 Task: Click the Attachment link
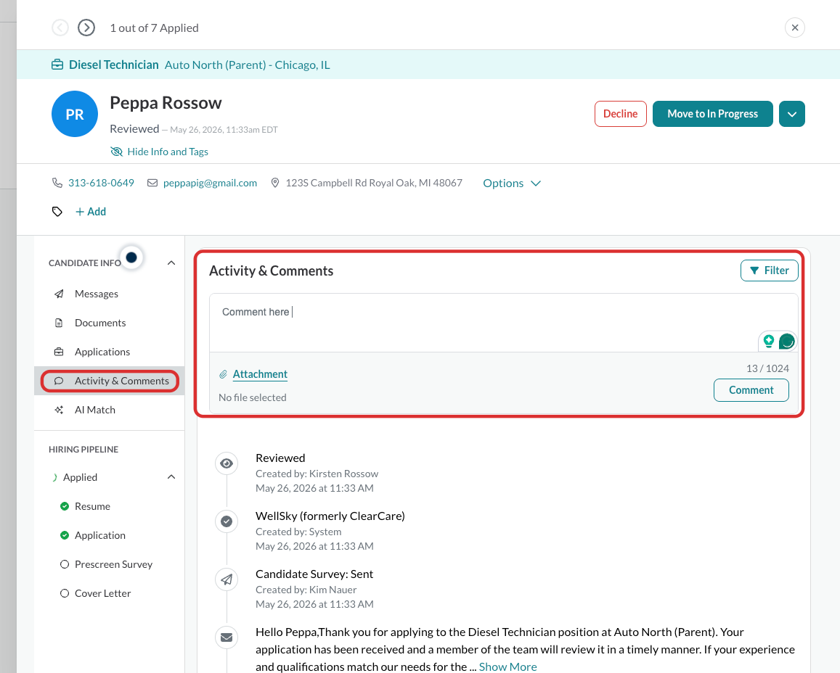point(260,374)
